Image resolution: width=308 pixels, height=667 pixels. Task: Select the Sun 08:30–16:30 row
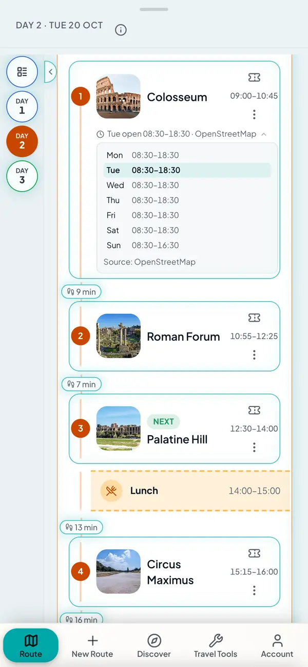(187, 245)
